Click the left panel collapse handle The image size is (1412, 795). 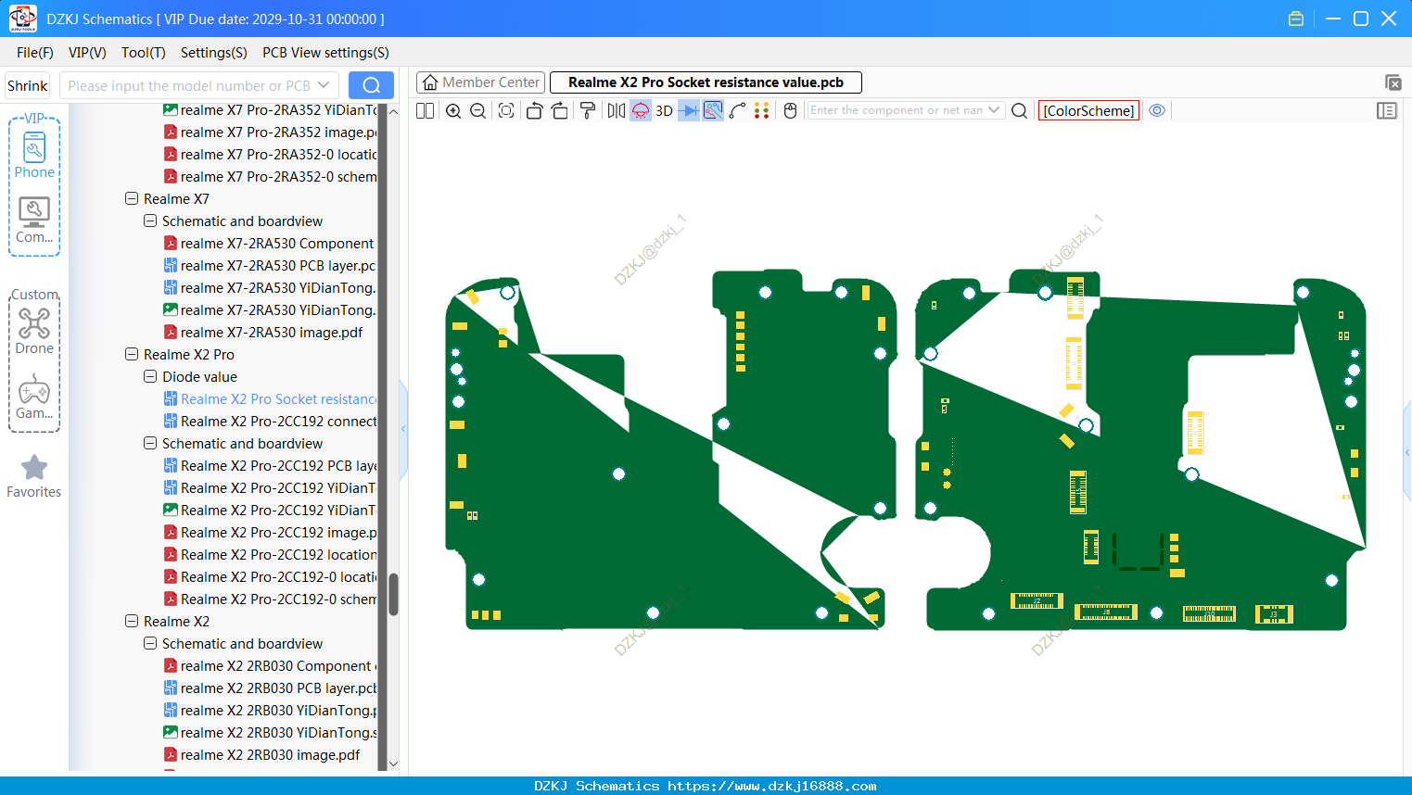point(403,428)
